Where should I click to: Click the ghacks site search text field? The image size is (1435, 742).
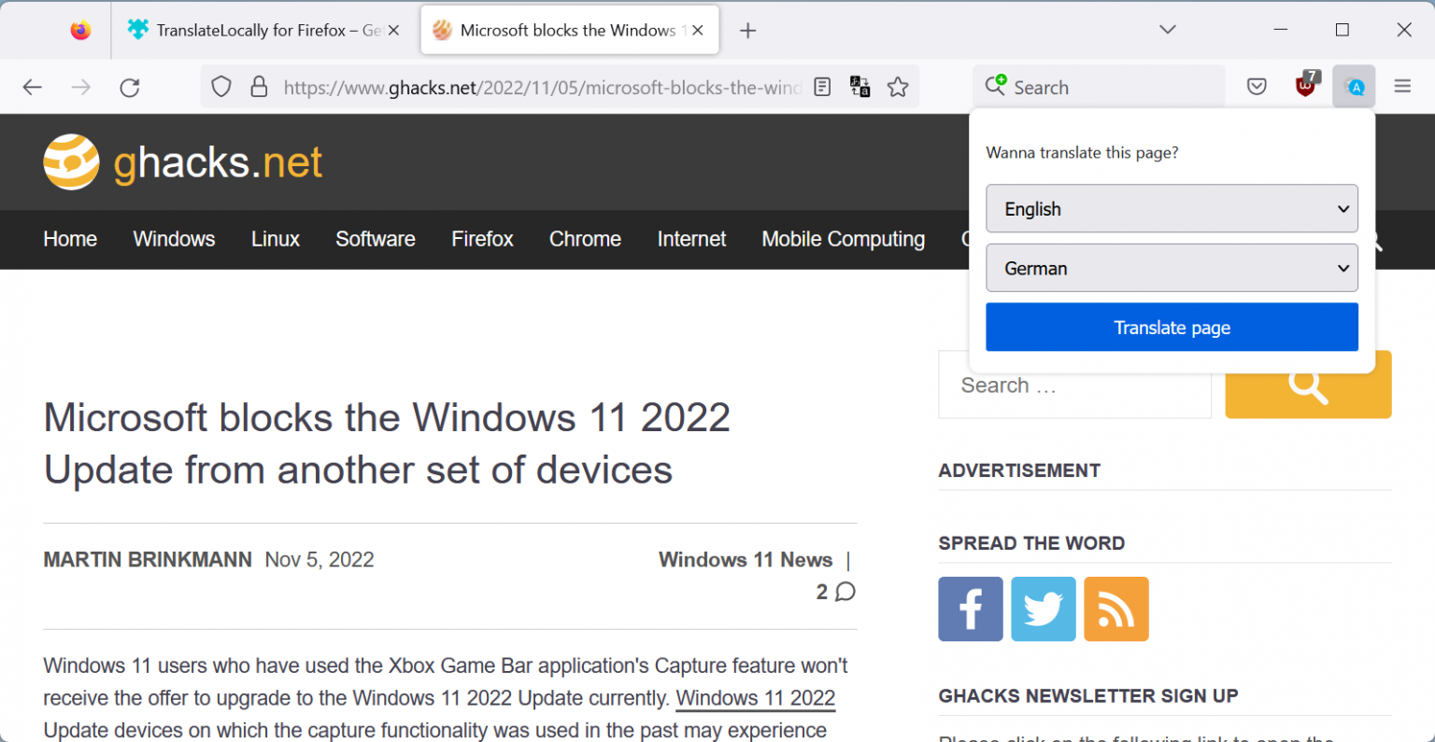(x=1074, y=386)
